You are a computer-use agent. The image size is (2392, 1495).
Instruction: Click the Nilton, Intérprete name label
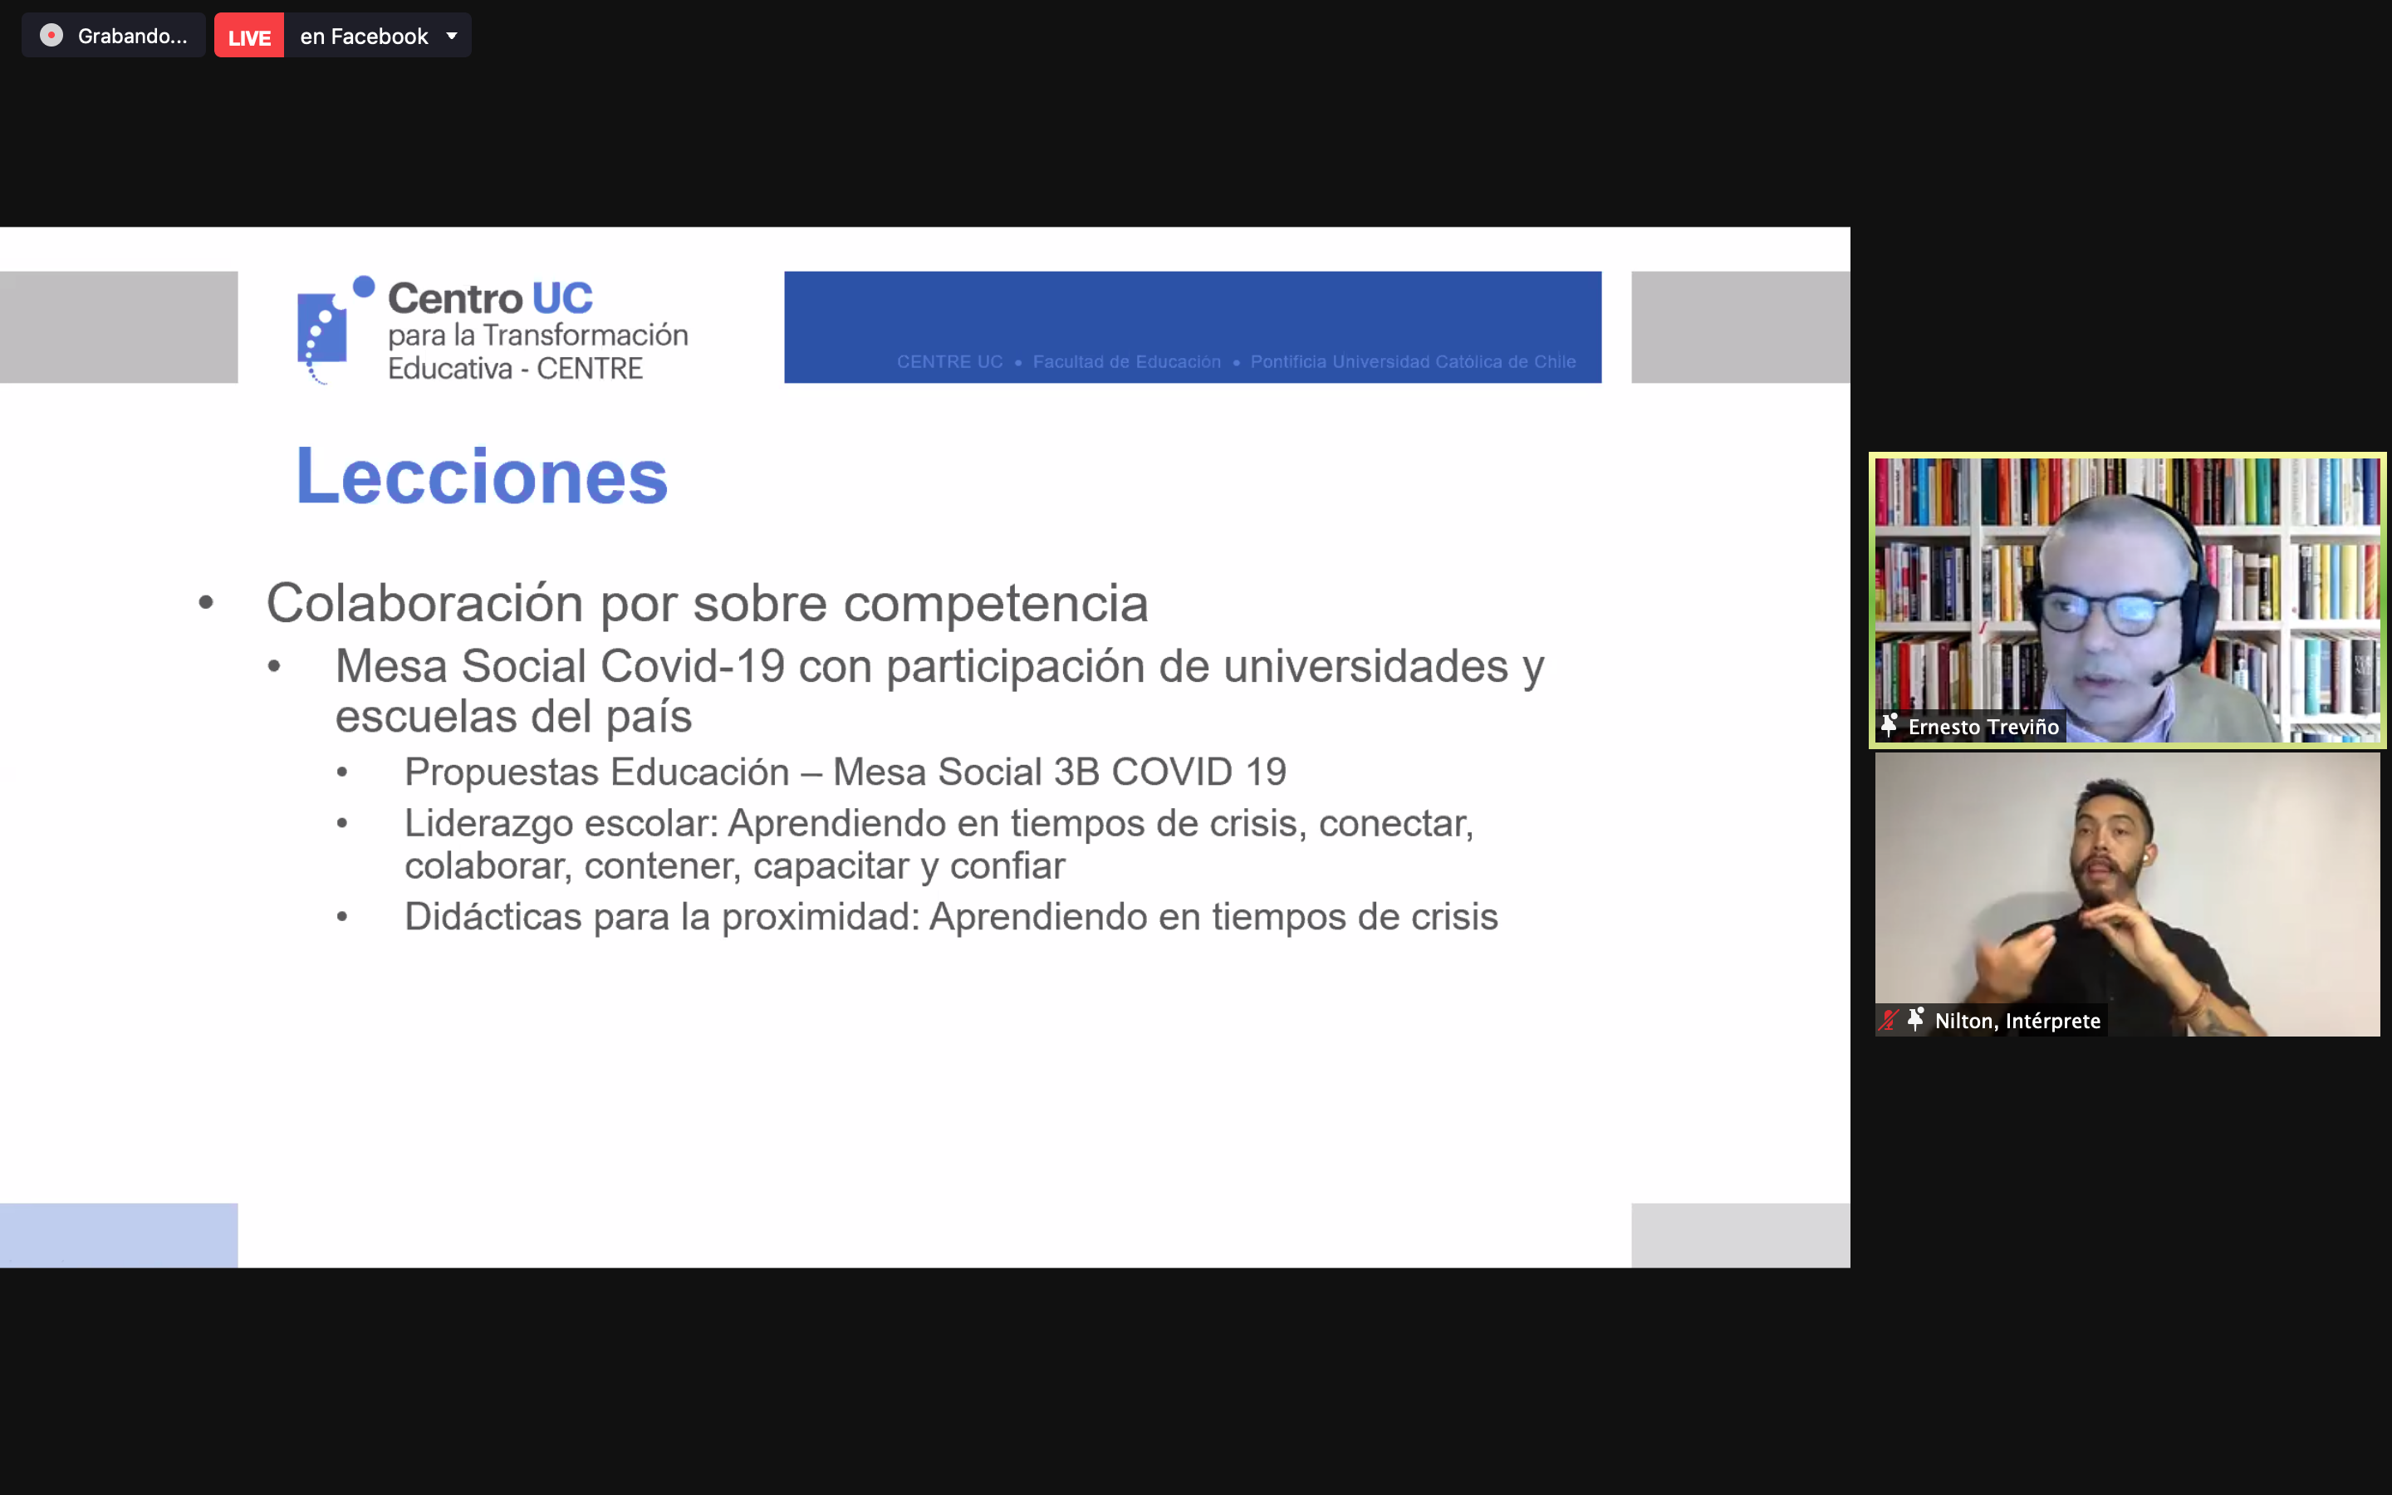pos(2017,1021)
